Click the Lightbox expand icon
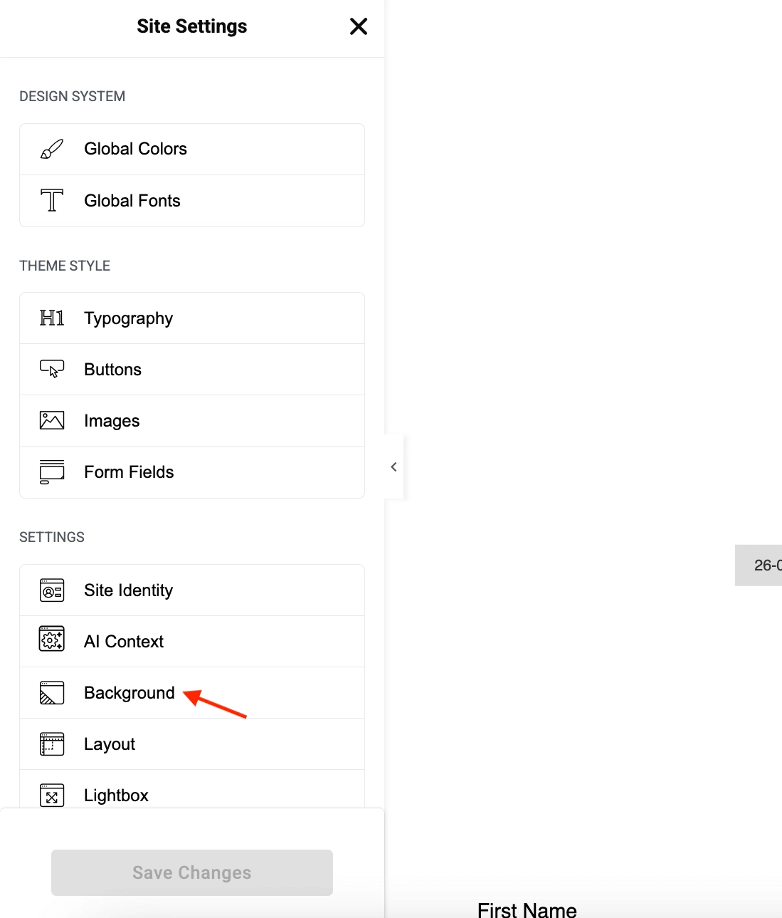The height and width of the screenshot is (918, 782). (x=51, y=795)
